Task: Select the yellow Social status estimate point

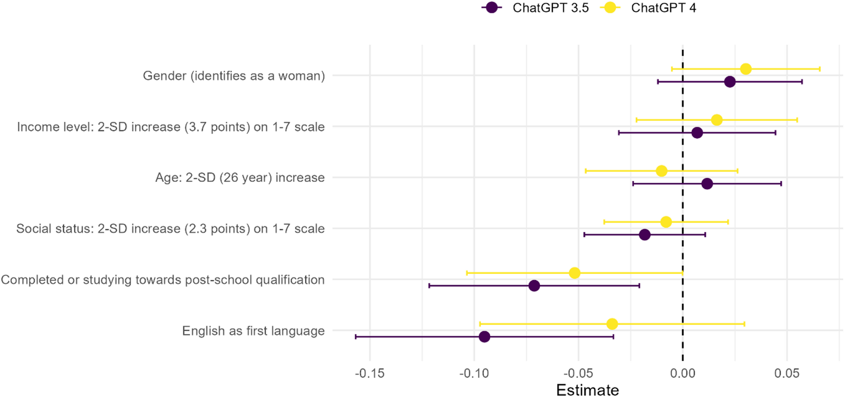Action: click(666, 222)
